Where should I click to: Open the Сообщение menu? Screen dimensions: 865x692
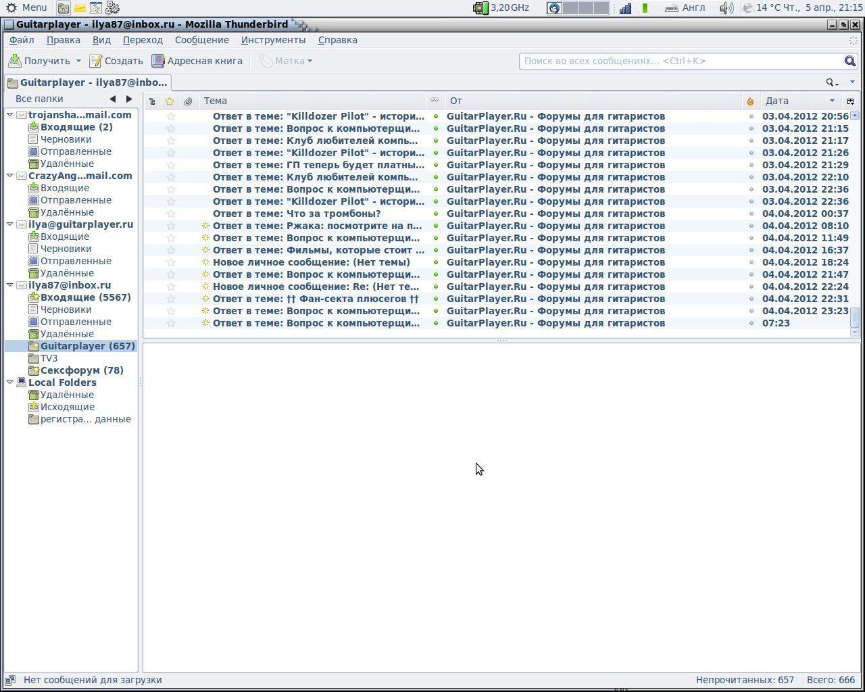click(201, 40)
